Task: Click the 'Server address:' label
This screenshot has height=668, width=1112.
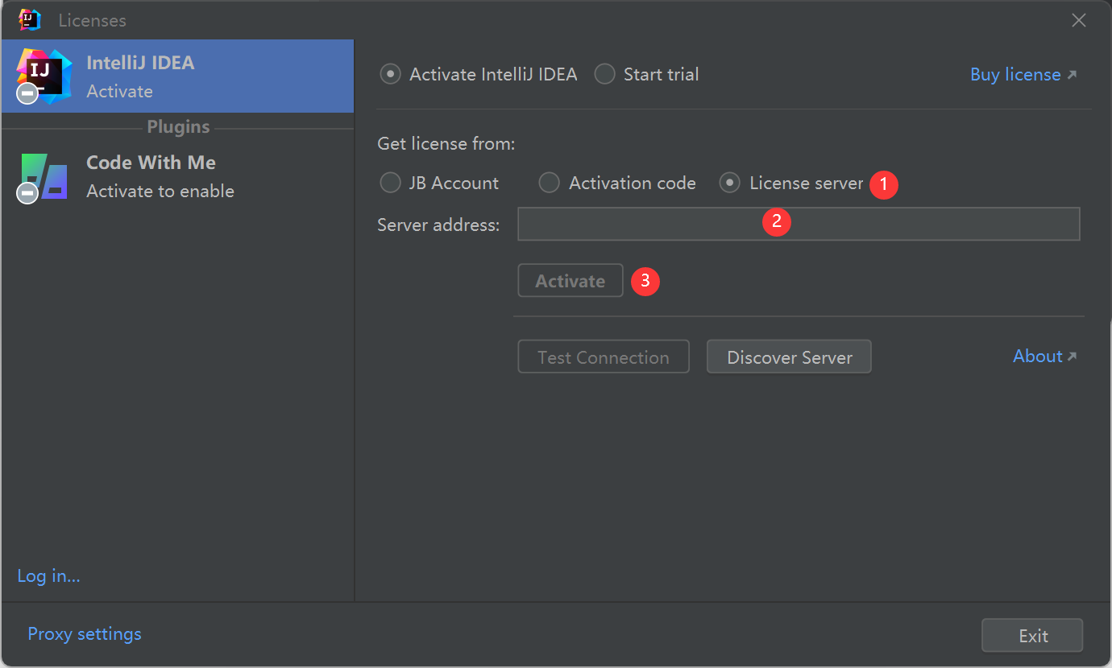Action: pos(438,225)
